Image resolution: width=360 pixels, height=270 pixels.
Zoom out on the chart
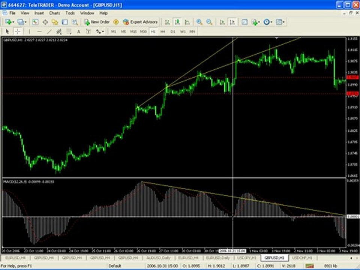[209, 22]
